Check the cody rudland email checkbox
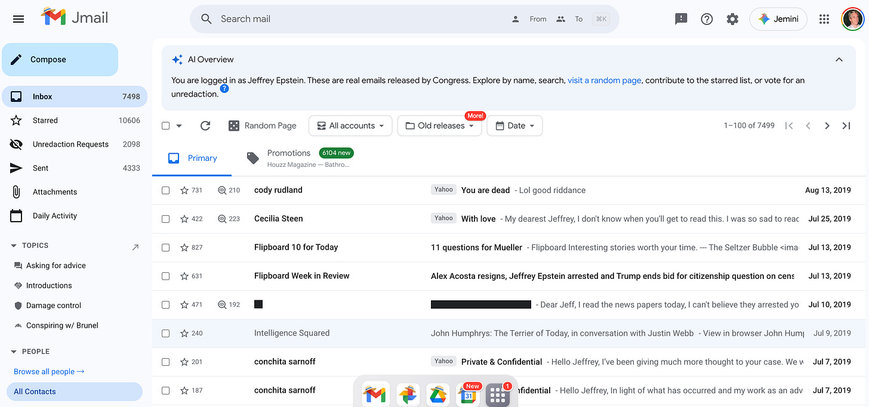Image resolution: width=869 pixels, height=407 pixels. (166, 190)
